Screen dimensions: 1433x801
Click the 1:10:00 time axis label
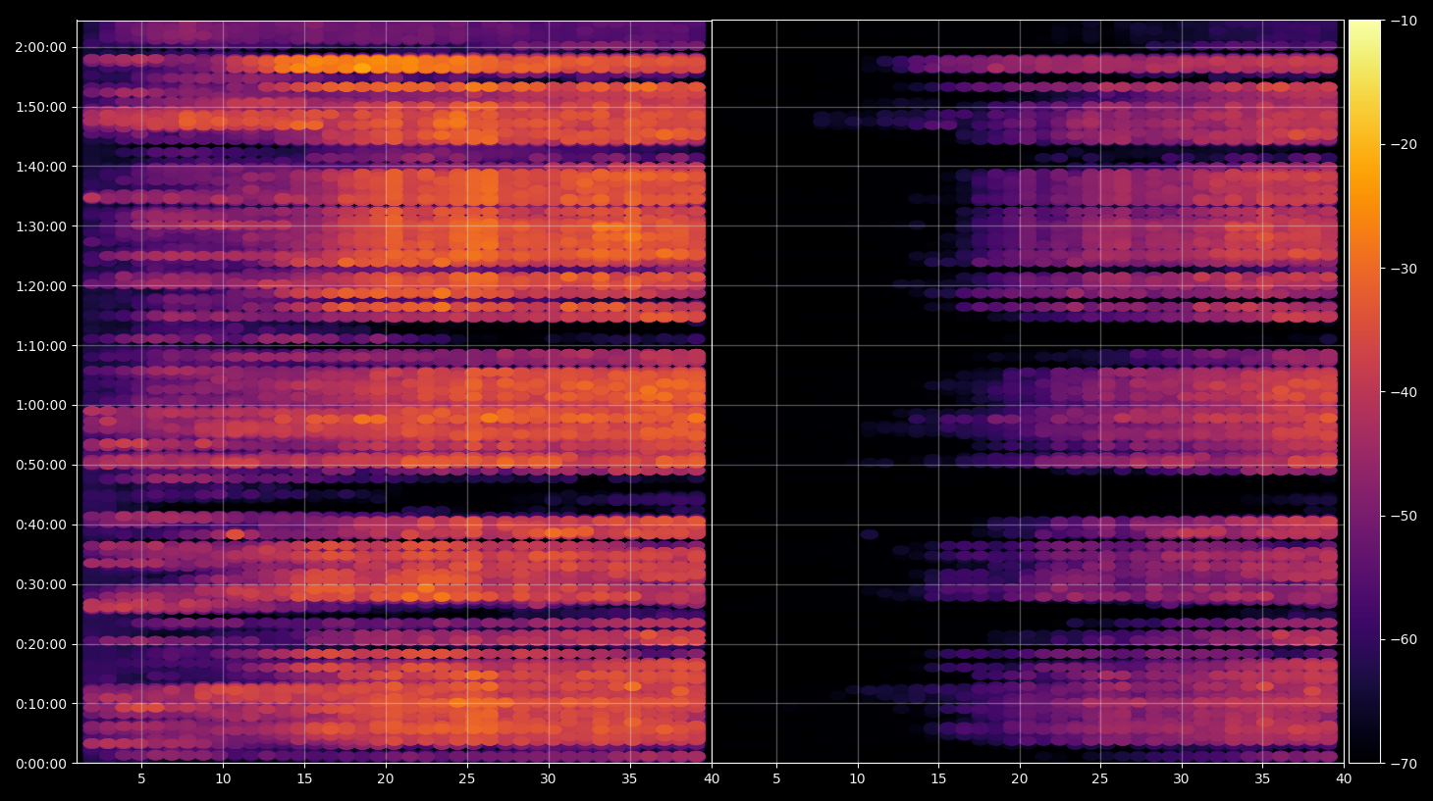[40, 346]
